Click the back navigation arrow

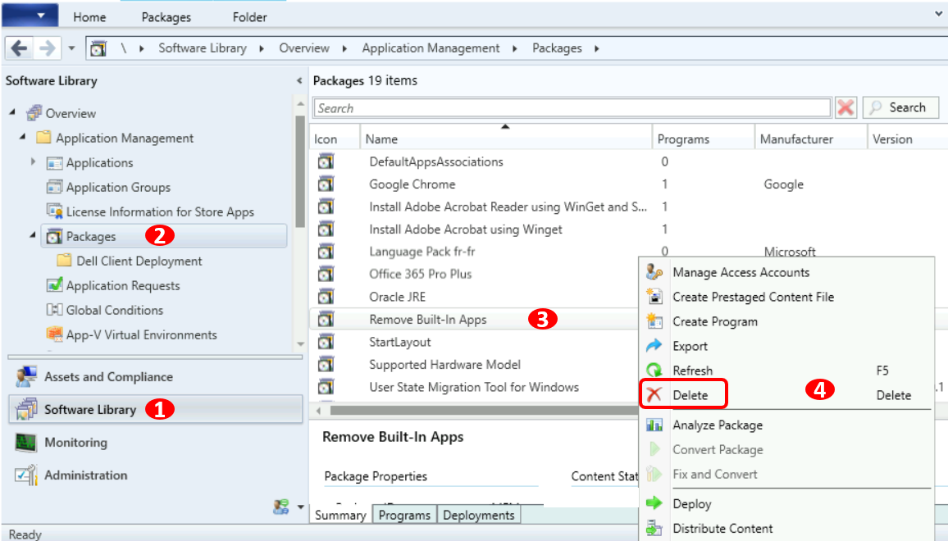pos(20,48)
